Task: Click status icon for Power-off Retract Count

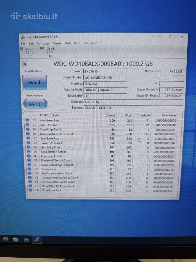Action: [x=29, y=160]
